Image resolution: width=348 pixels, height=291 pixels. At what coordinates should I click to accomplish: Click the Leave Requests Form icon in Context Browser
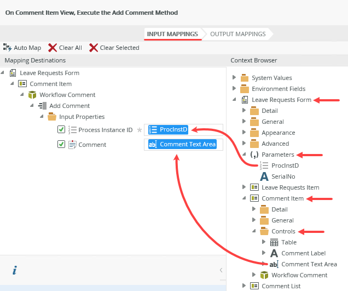245,100
